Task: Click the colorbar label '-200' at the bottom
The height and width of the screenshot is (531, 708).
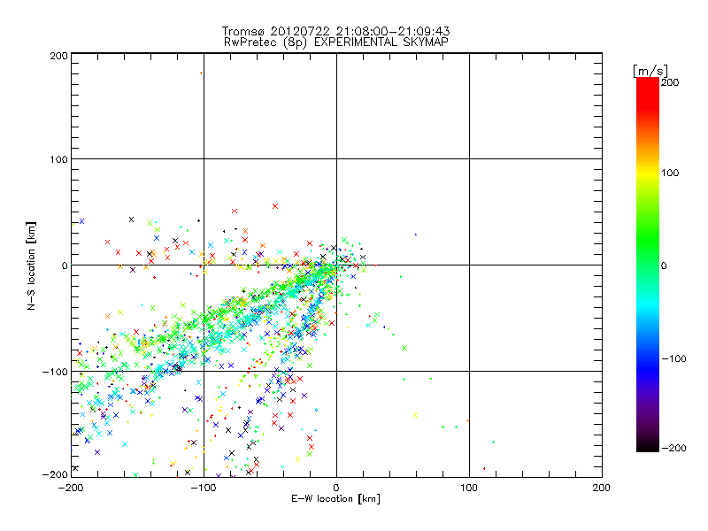Action: click(x=673, y=448)
